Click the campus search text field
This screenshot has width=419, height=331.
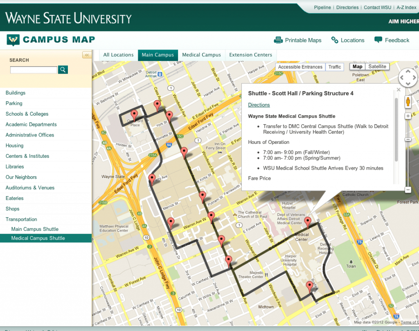[34, 70]
